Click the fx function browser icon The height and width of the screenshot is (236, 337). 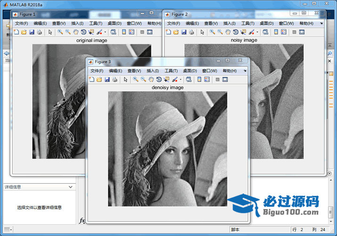click(82, 220)
